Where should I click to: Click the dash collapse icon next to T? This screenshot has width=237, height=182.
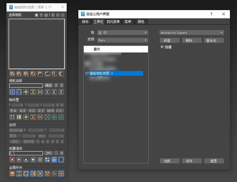pyautogui.click(x=58, y=15)
